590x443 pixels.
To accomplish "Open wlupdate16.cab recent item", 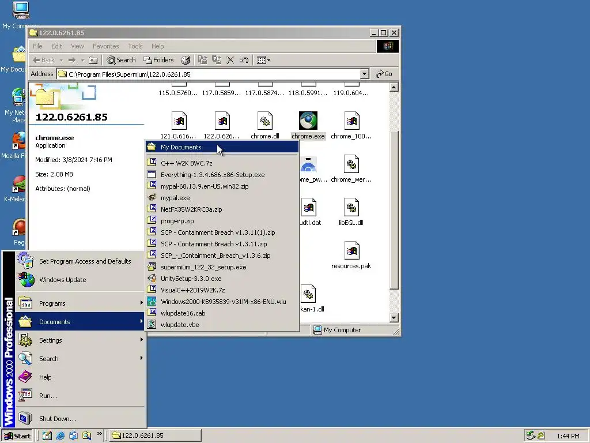I will pos(222,313).
